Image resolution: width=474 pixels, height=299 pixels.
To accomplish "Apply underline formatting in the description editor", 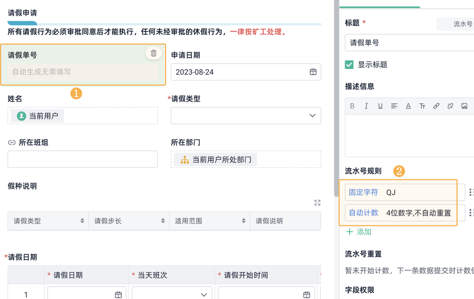I will coord(380,106).
